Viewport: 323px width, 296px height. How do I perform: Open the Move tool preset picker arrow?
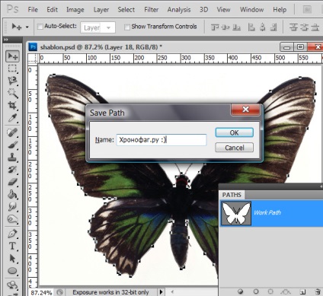(27, 27)
